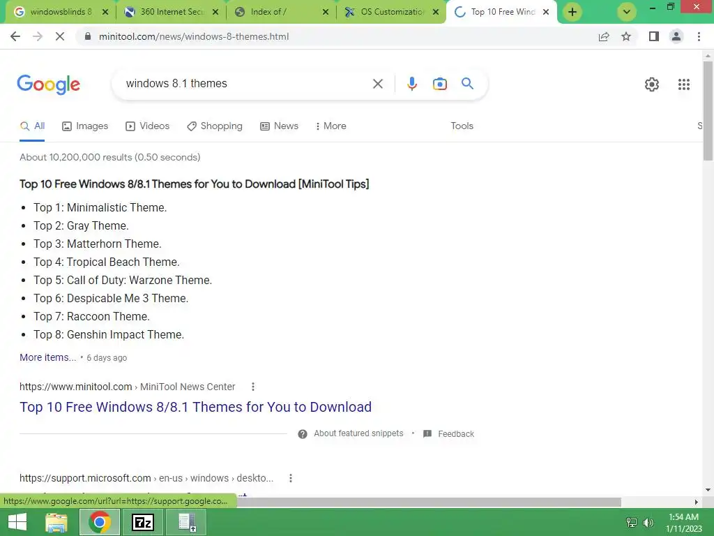Screen dimensions: 714x536
Task: Open the Chrome profile avatar
Action: click(676, 36)
